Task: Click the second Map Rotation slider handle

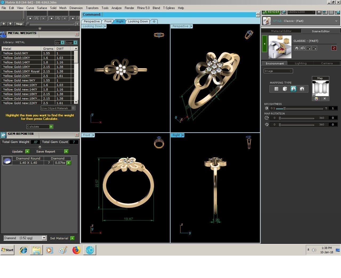Action: pyautogui.click(x=280, y=125)
